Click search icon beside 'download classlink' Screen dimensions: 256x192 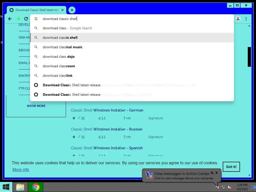36,75
